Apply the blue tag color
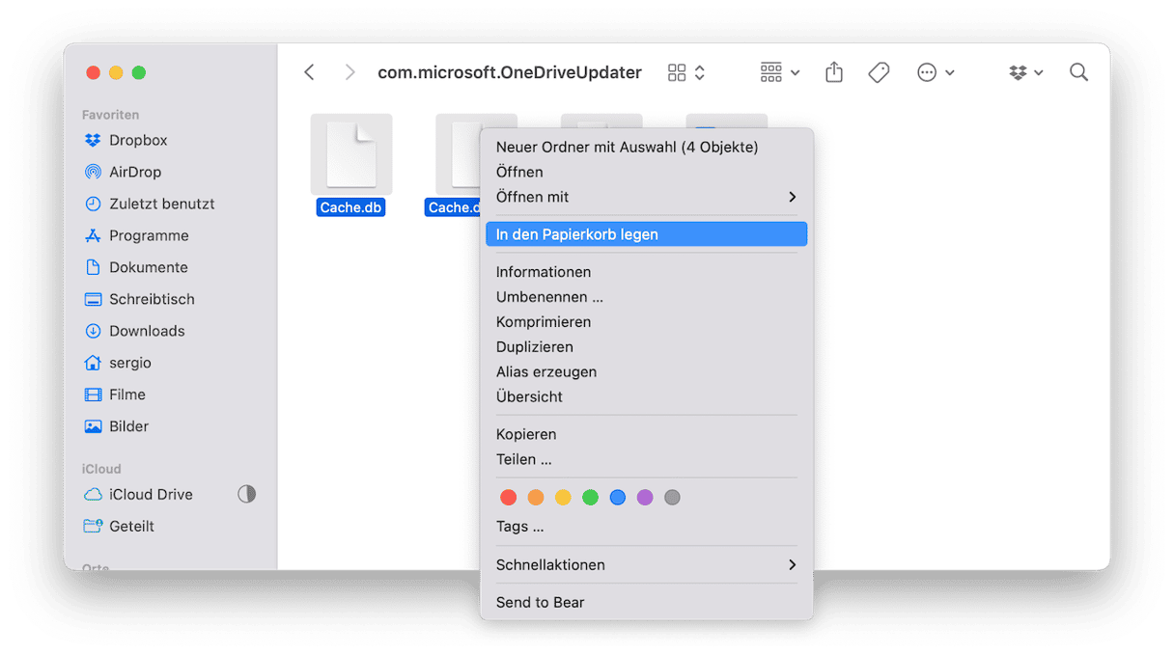The width and height of the screenshot is (1174, 654). point(618,498)
